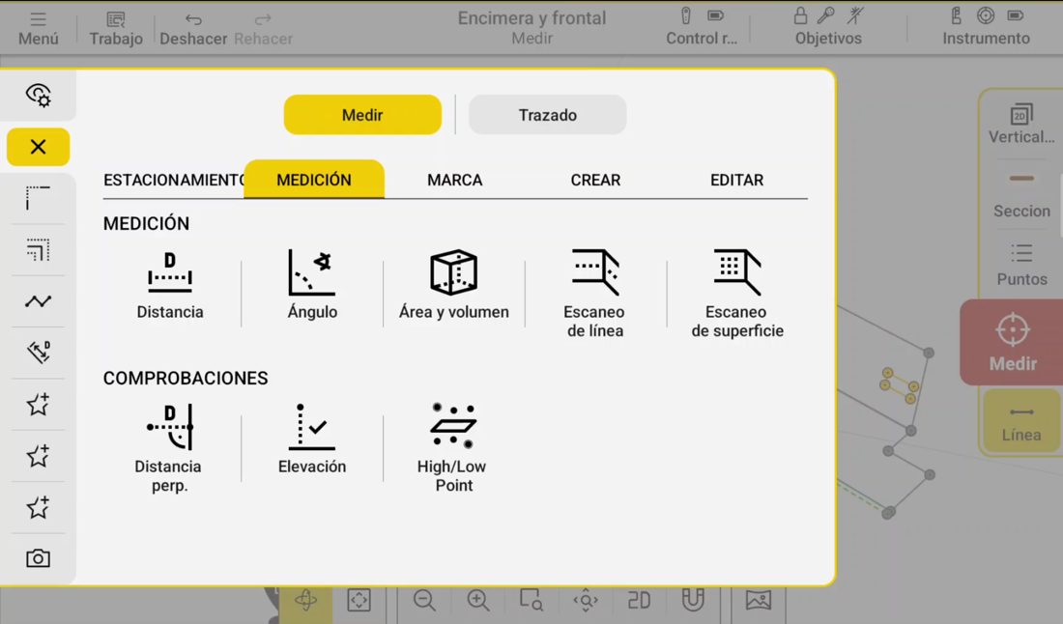Select Seccion in the right panel
The height and width of the screenshot is (624, 1063).
click(1021, 198)
